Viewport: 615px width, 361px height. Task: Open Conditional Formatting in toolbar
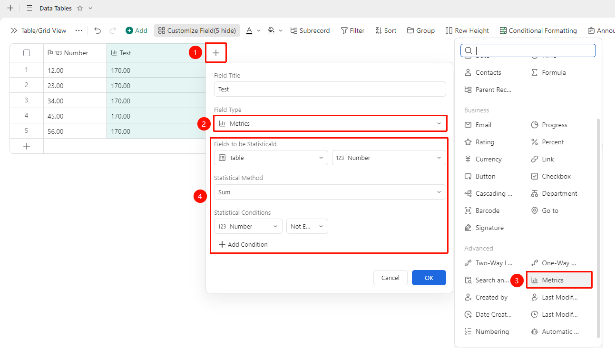coord(538,30)
